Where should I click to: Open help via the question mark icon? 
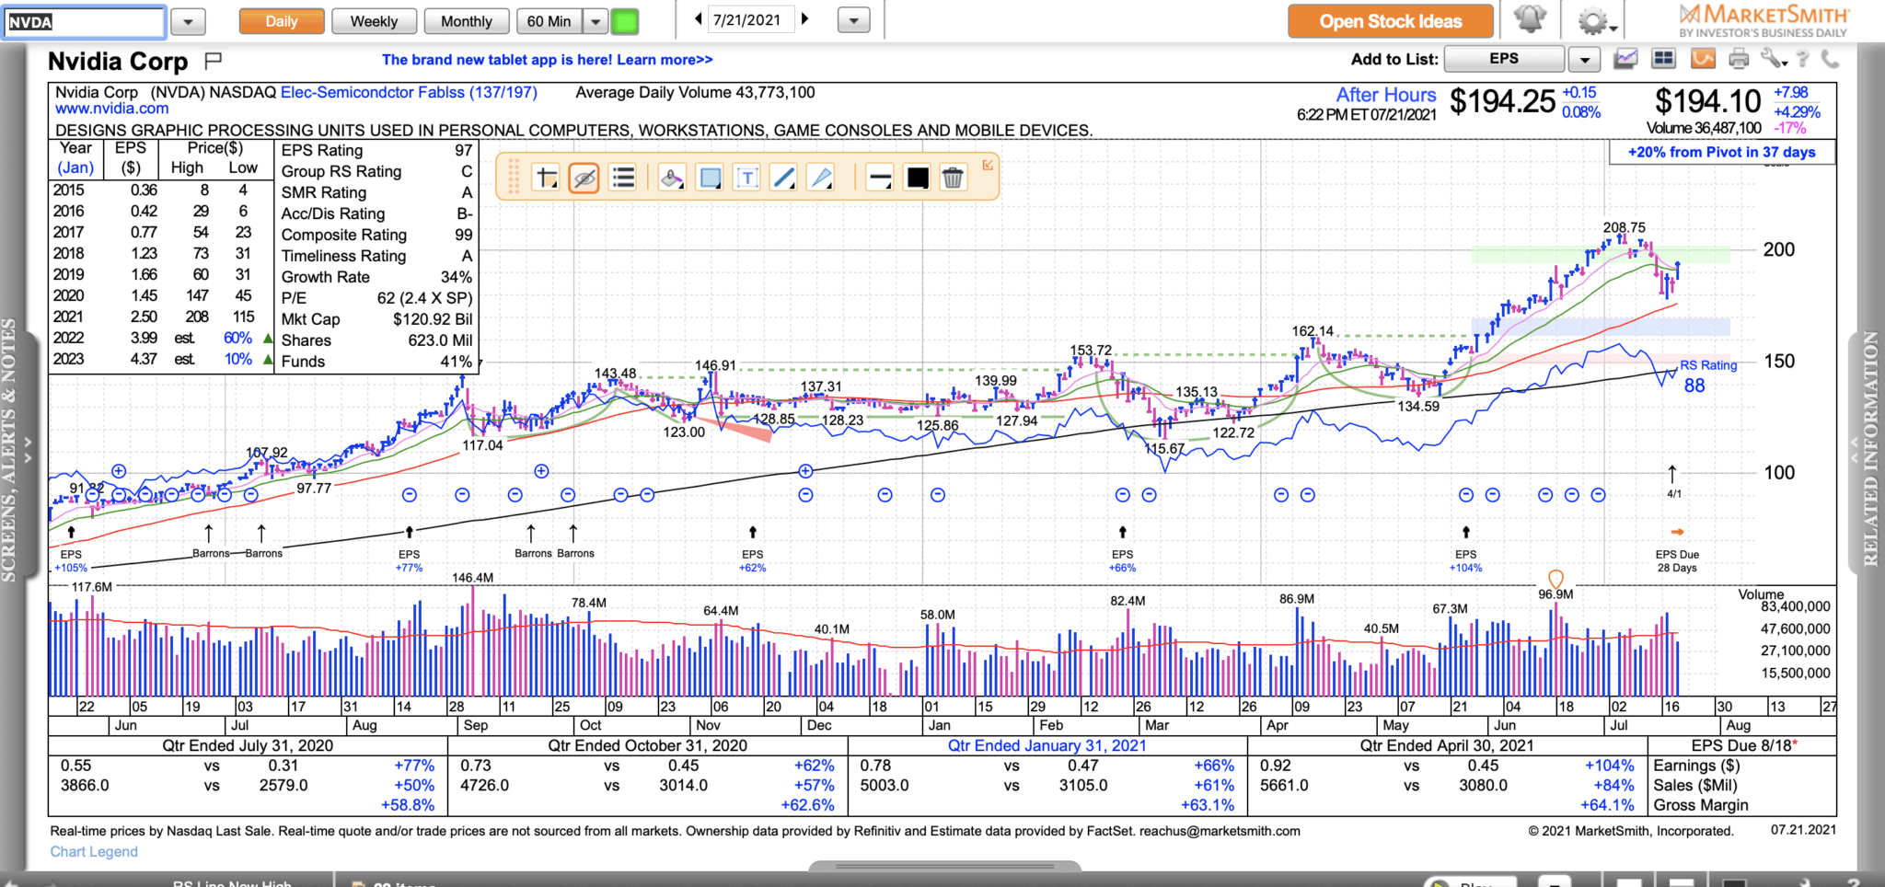(x=1803, y=59)
